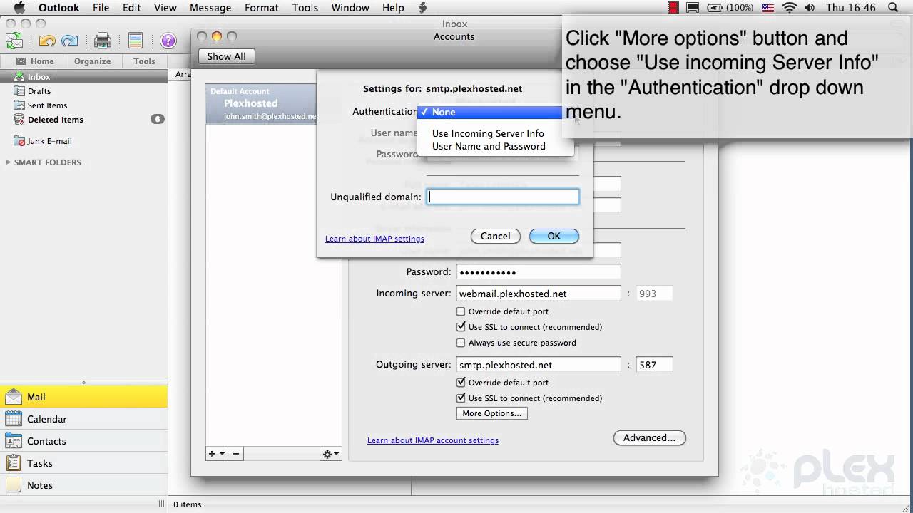Click the Show All button
The width and height of the screenshot is (913, 513).
(x=226, y=56)
